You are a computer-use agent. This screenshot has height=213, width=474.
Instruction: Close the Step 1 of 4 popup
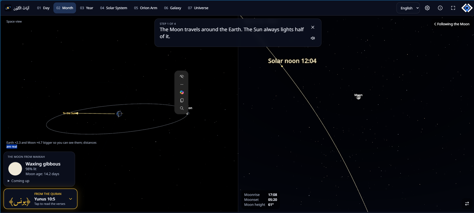coord(313,27)
